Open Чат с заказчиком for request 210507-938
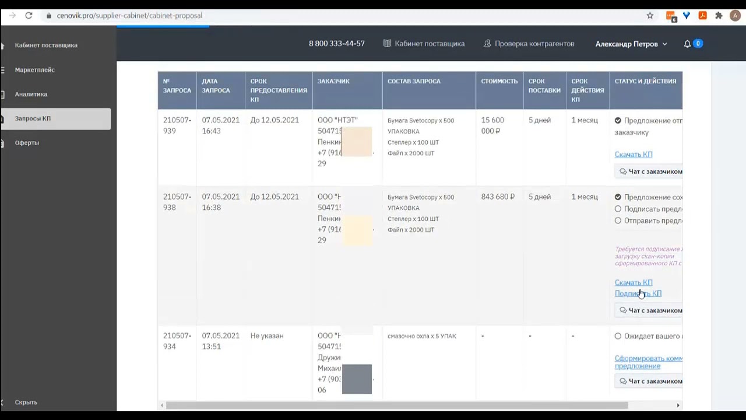The width and height of the screenshot is (746, 420). pyautogui.click(x=649, y=310)
